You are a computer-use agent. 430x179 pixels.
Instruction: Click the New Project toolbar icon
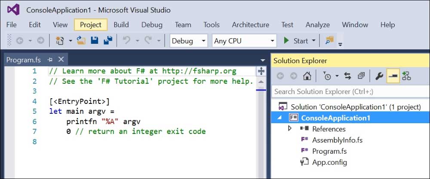(60, 40)
